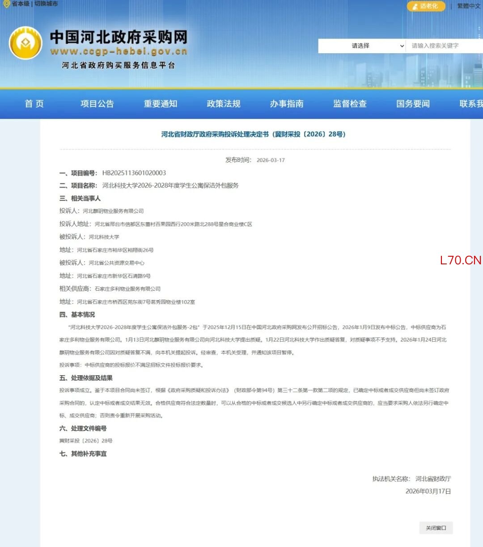Screen dimensions: 483x547
Task: Select 监督检查 in the navigation bar
Action: 350,104
